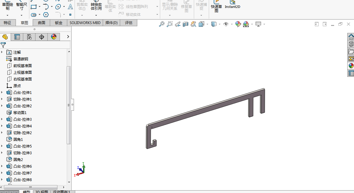Switch to the 特征 features tab
The image size is (354, 193).
[7, 23]
